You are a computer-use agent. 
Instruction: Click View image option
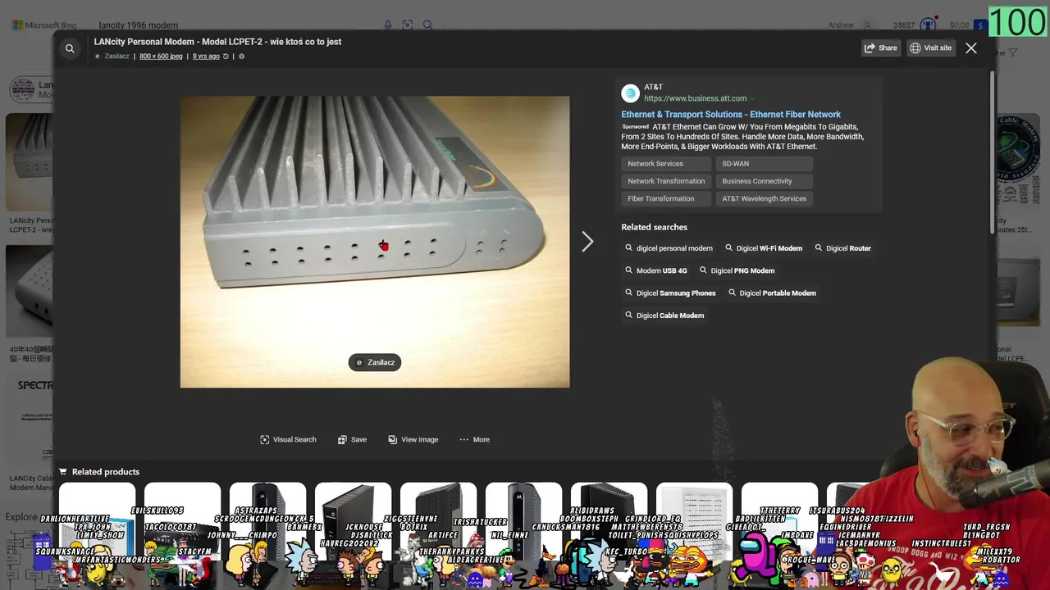pyautogui.click(x=413, y=439)
